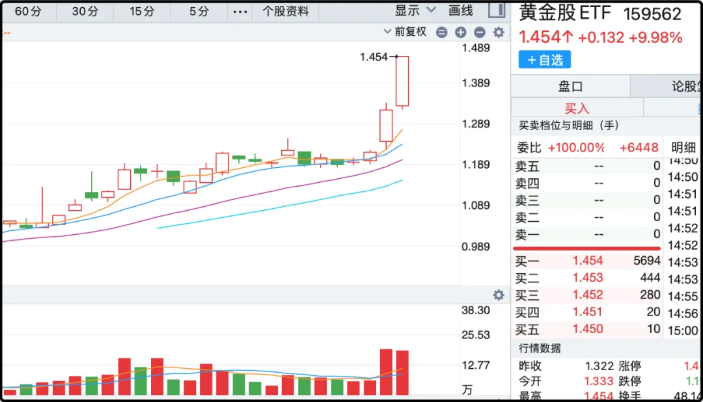Switch to the 5分 period tab
The image size is (703, 402).
tap(199, 11)
